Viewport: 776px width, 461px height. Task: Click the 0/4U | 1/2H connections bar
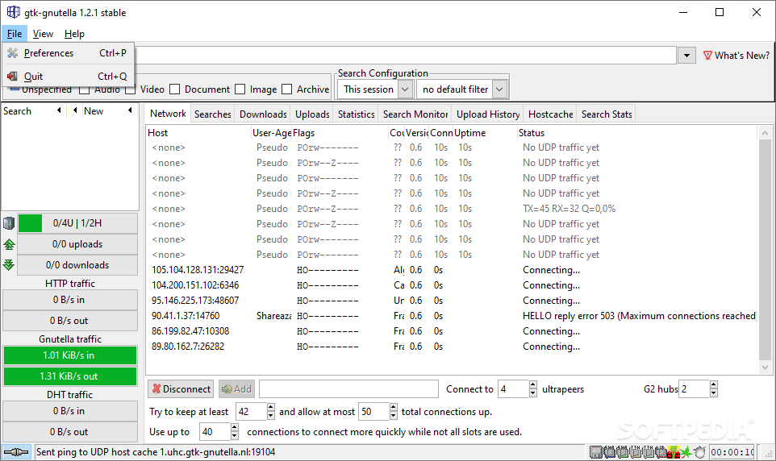[x=77, y=223]
